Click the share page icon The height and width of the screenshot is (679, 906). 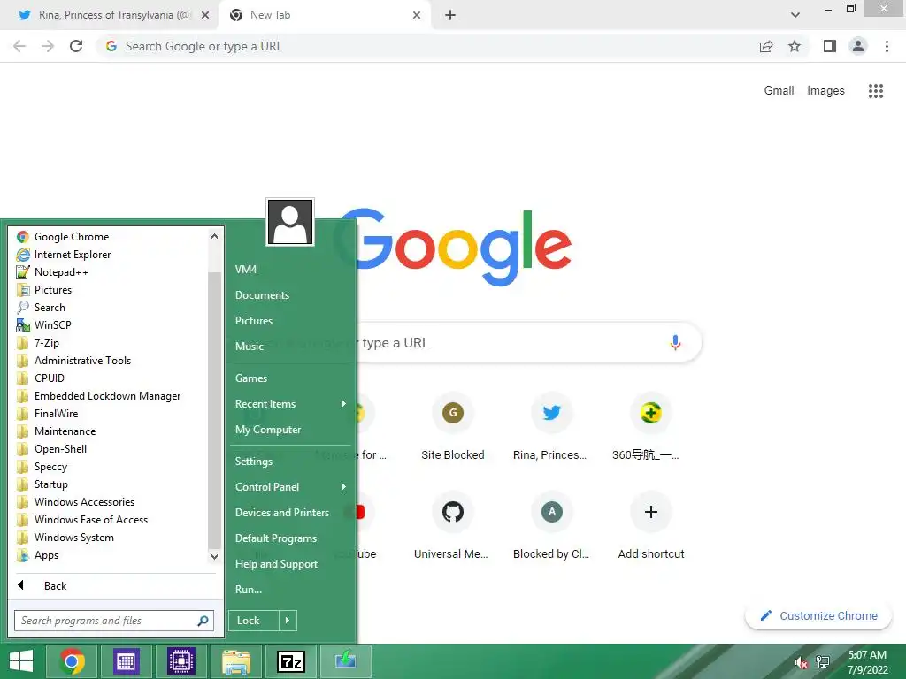pyautogui.click(x=766, y=46)
